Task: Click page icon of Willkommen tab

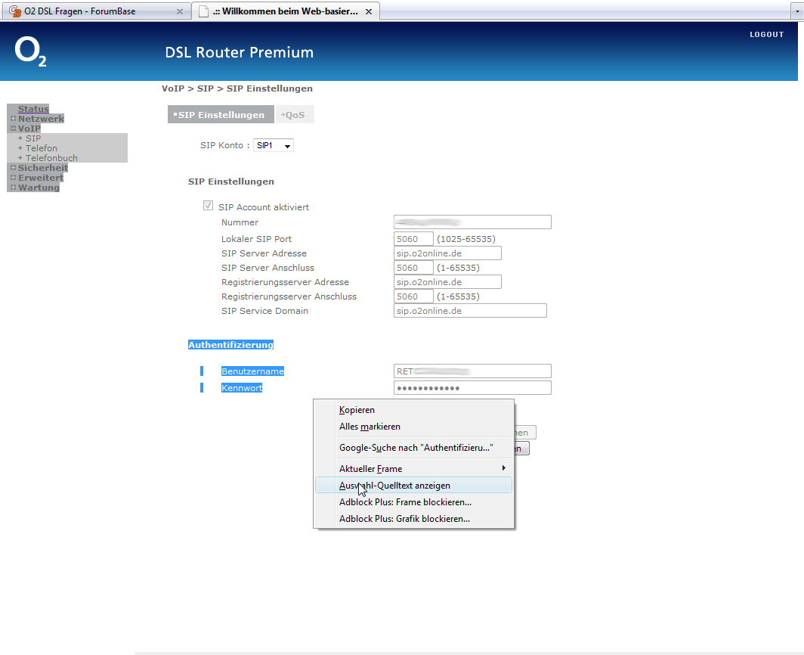Action: pos(203,11)
